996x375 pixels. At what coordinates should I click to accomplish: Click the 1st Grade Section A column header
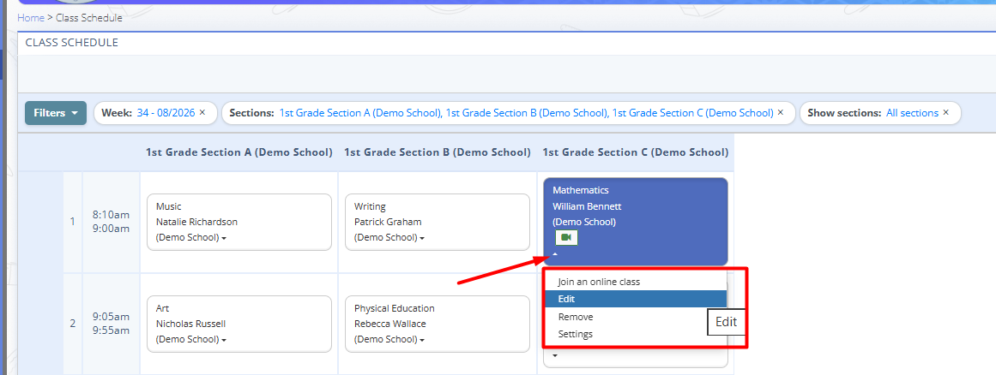(238, 152)
